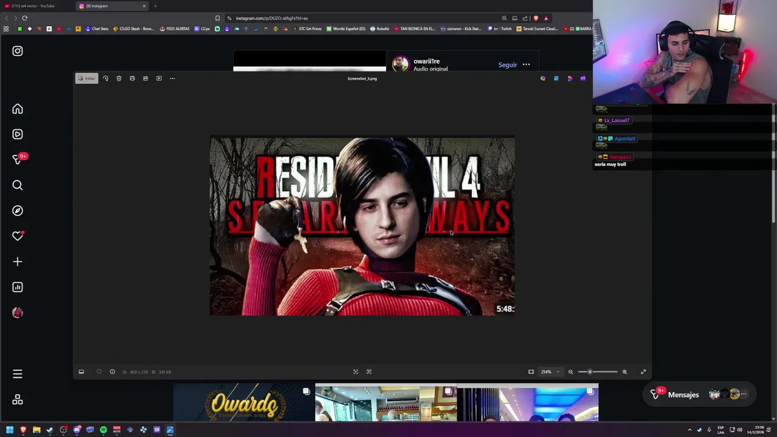
Task: Adjust the Photos zoom slider
Action: [x=598, y=371]
